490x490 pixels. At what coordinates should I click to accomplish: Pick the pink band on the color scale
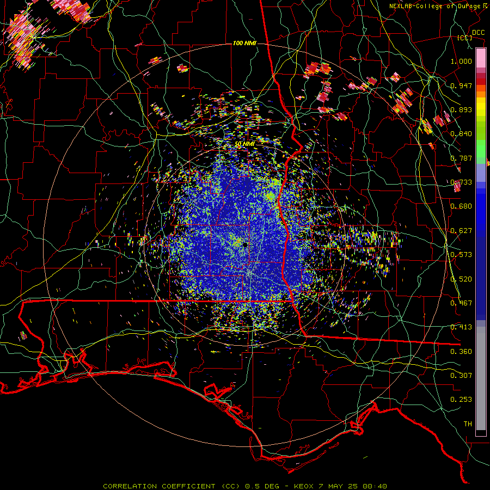point(481,58)
